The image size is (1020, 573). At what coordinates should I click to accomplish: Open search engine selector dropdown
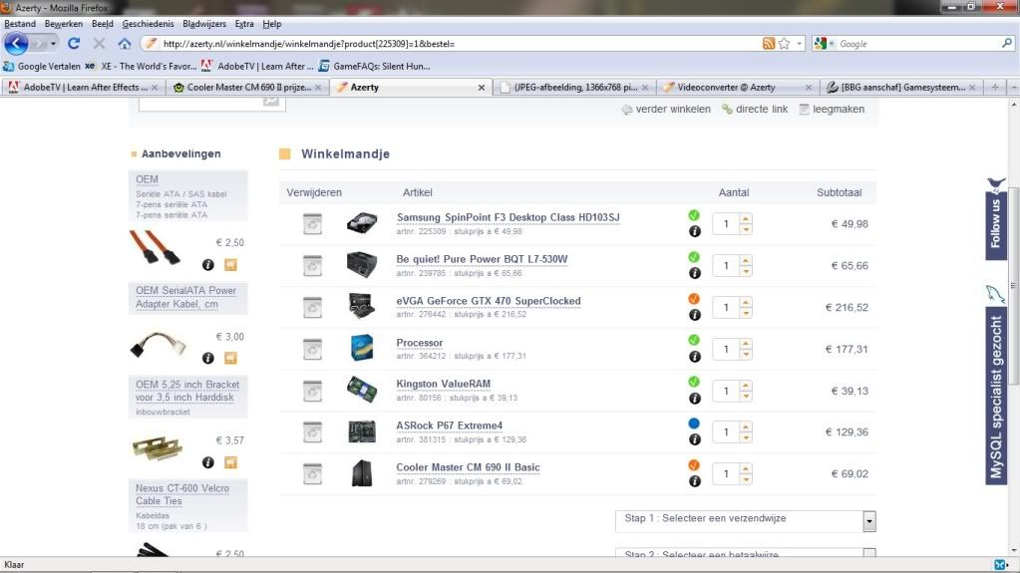click(x=824, y=44)
